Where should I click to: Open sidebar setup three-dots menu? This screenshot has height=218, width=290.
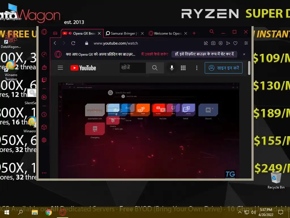(x=44, y=173)
